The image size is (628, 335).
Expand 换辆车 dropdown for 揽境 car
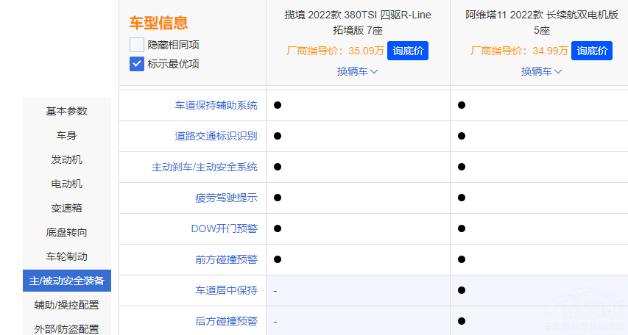coord(358,71)
